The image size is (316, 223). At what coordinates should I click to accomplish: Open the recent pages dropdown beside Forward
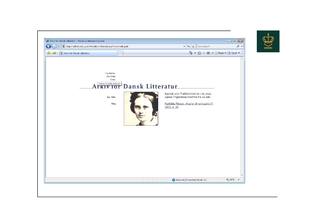click(58, 46)
